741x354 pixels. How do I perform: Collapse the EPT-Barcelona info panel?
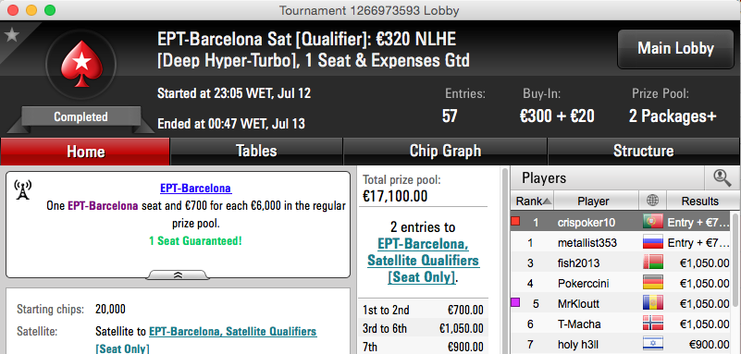coord(178,275)
